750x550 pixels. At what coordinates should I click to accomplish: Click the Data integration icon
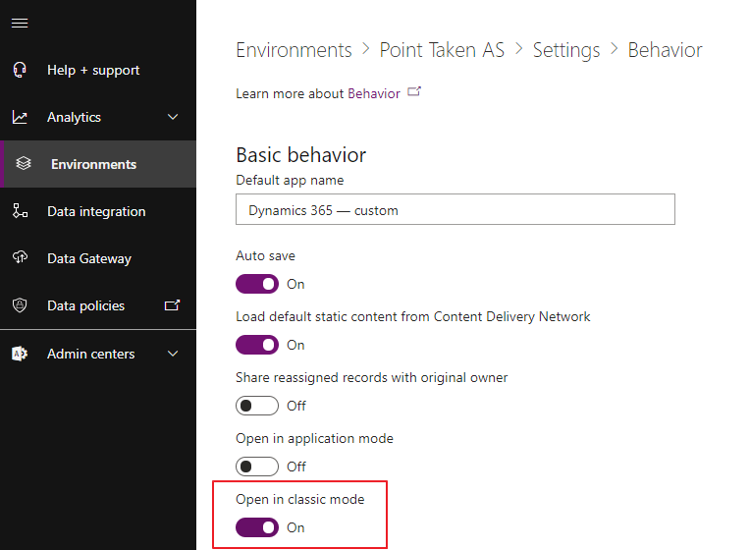20,211
